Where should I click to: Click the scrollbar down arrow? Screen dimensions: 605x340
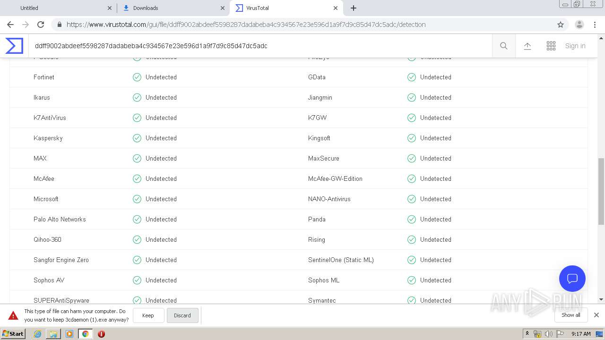tap(601, 299)
